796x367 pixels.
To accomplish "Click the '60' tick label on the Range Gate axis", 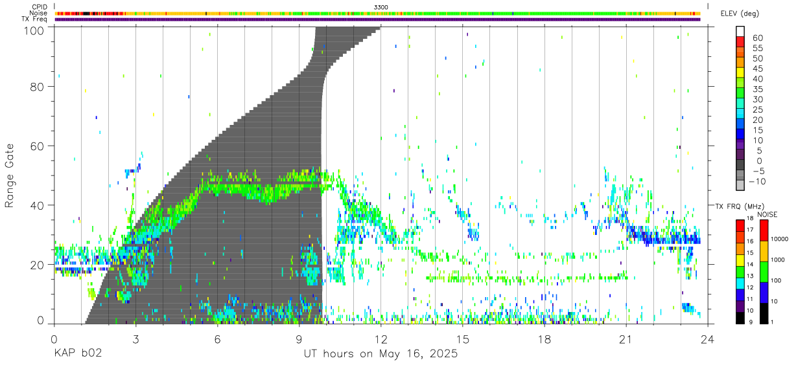I will coord(38,146).
